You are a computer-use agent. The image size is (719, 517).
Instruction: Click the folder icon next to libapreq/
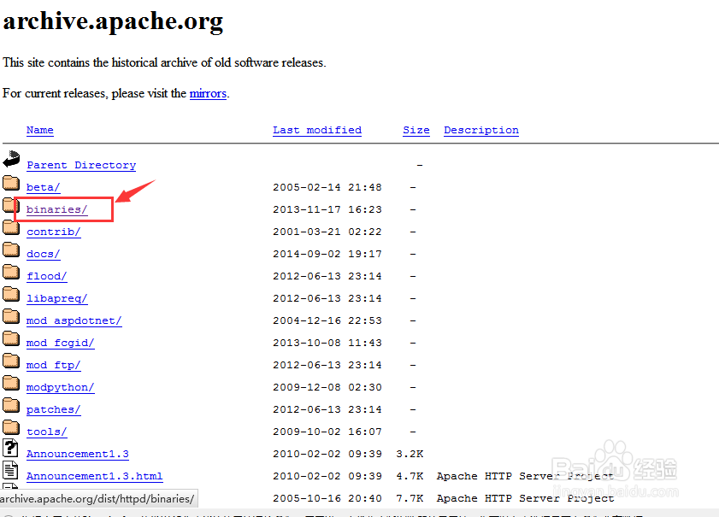pyautogui.click(x=11, y=294)
